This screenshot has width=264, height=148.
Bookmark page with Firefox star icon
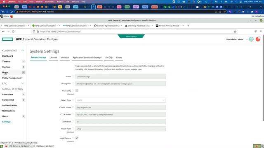(235, 31)
